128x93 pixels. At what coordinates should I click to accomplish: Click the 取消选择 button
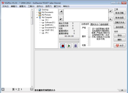[x=120, y=18]
